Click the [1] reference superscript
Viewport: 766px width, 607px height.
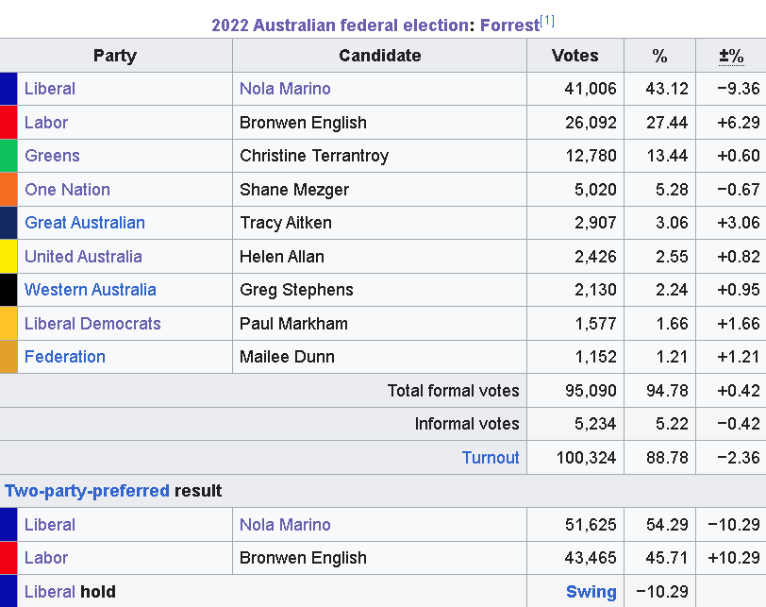tap(547, 21)
